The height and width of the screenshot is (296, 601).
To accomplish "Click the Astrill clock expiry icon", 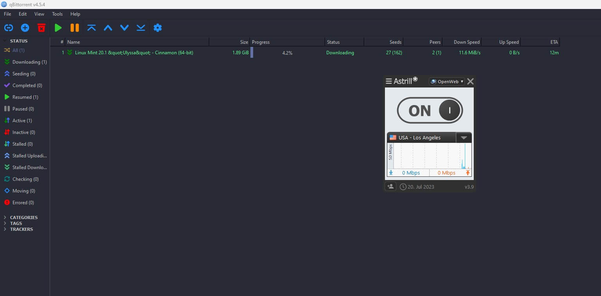I will click(x=403, y=187).
